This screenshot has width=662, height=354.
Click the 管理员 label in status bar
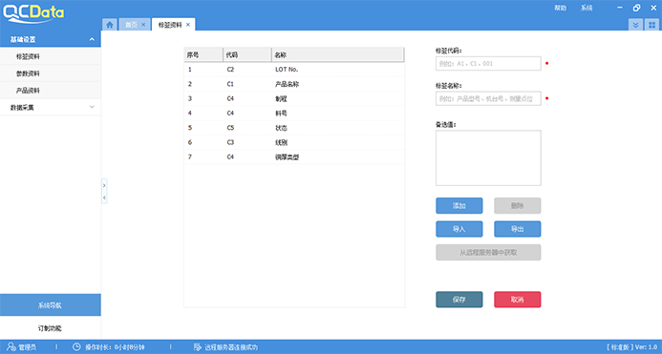(x=27, y=347)
